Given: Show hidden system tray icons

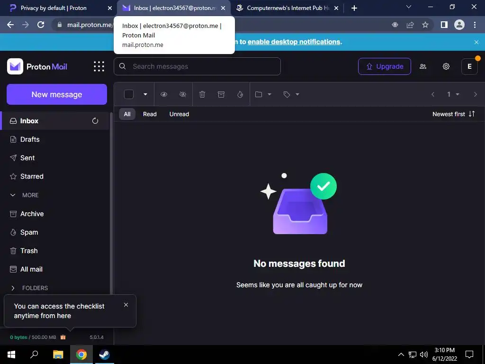Looking at the screenshot, I should point(401,355).
